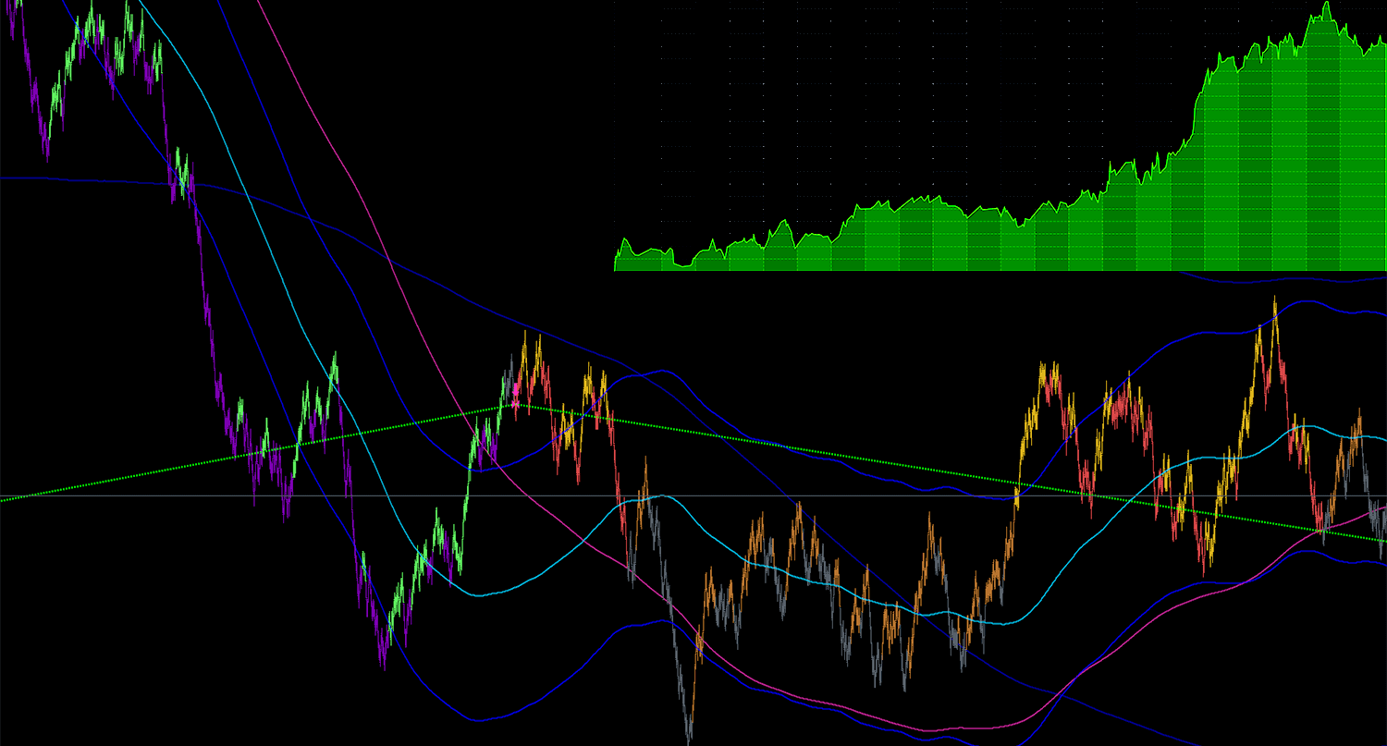Click the highest peak of the green equity curve

click(x=1325, y=5)
